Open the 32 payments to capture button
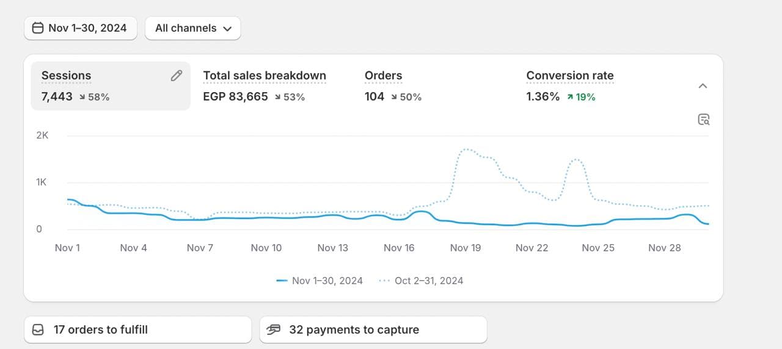Viewport: 782px width, 349px height. [373, 329]
